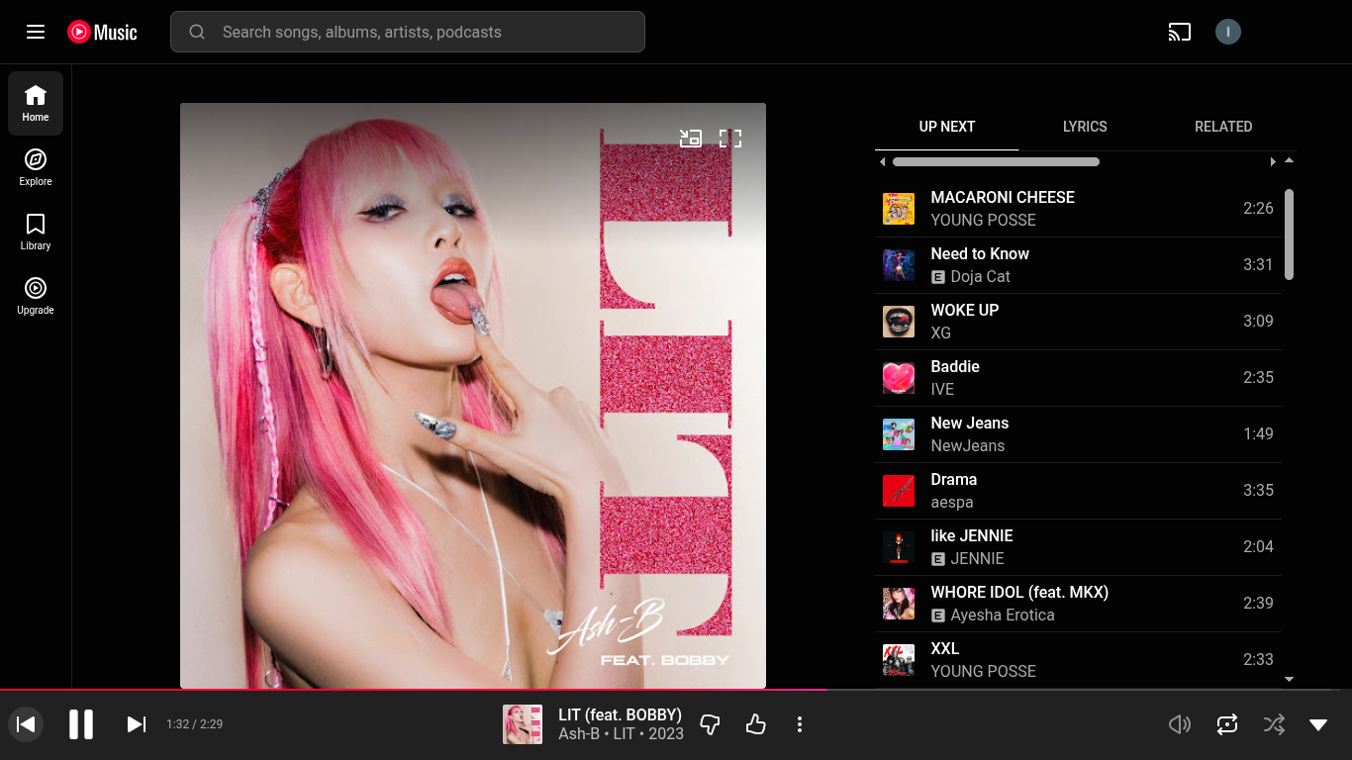Play WOKE UP from the queue
The height and width of the screenshot is (760, 1352).
1078,322
